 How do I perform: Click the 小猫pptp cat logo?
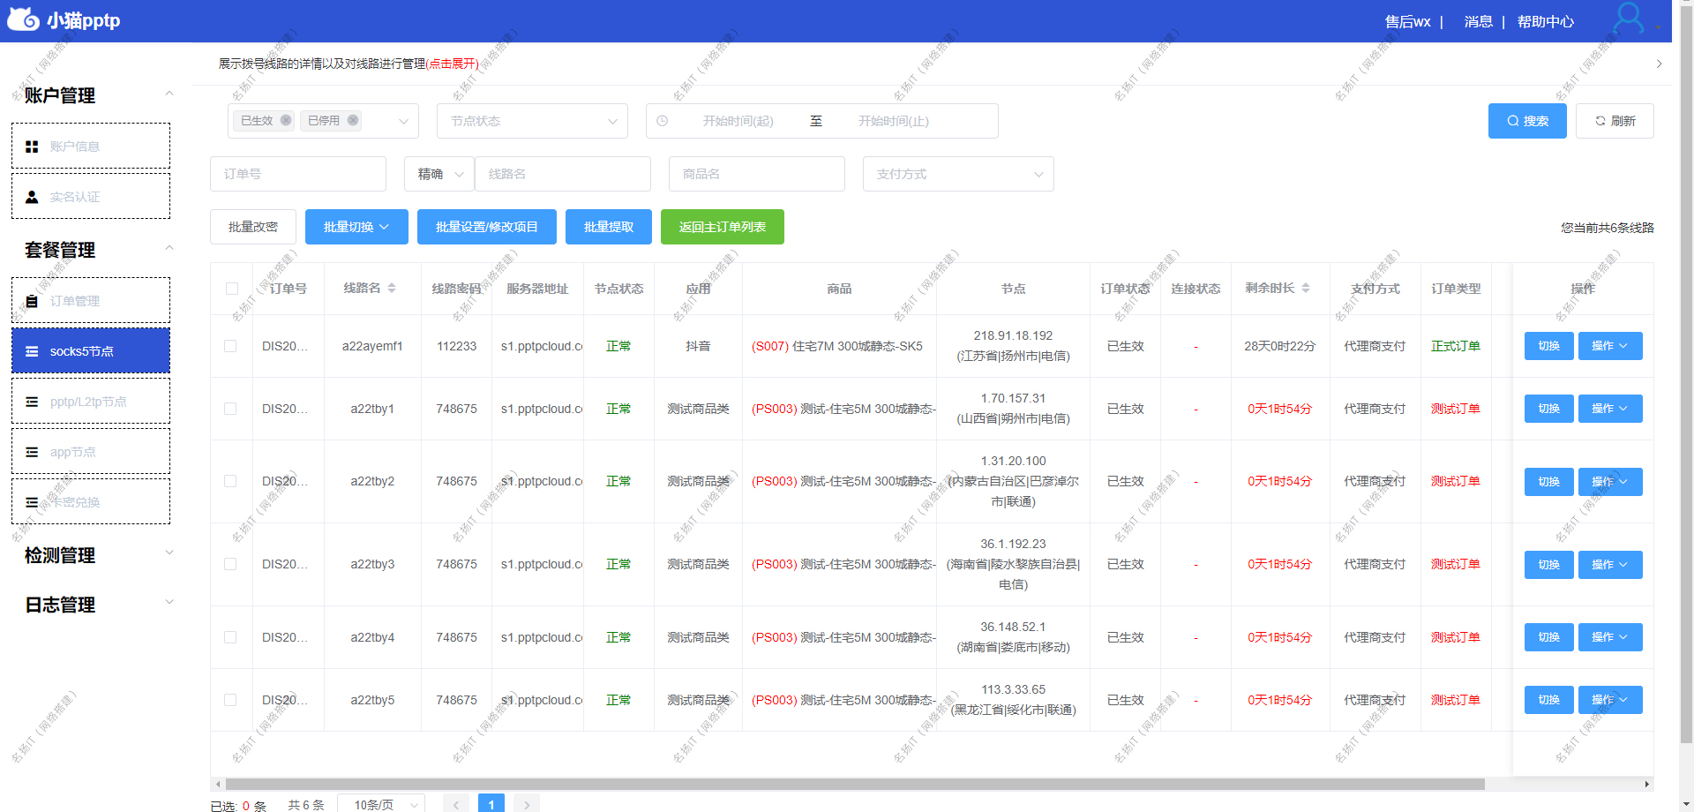23,19
